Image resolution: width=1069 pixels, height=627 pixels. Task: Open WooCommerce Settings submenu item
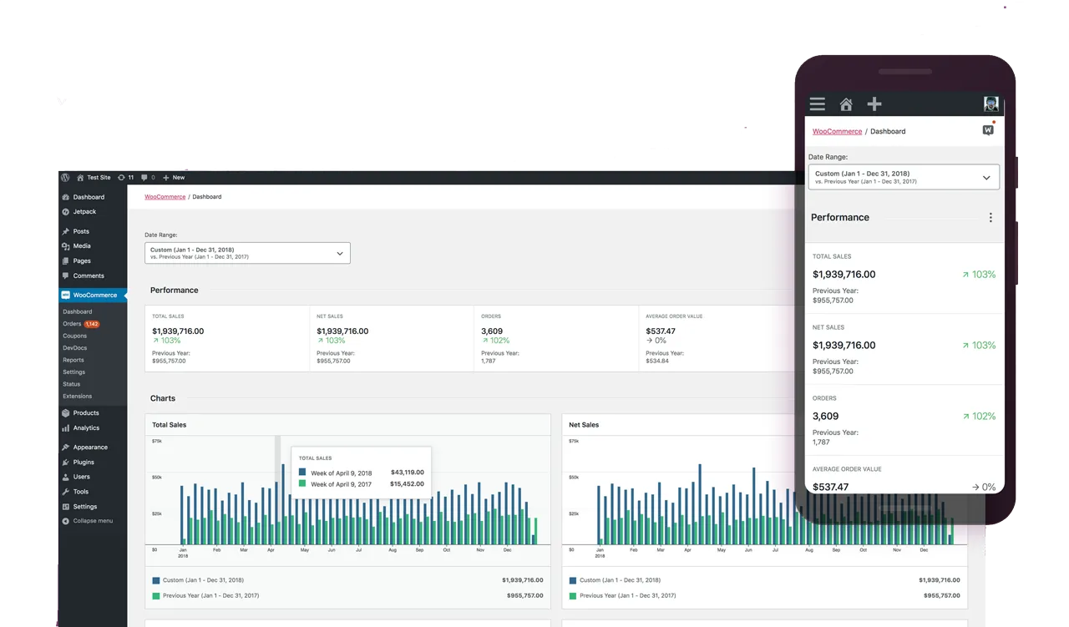click(73, 372)
